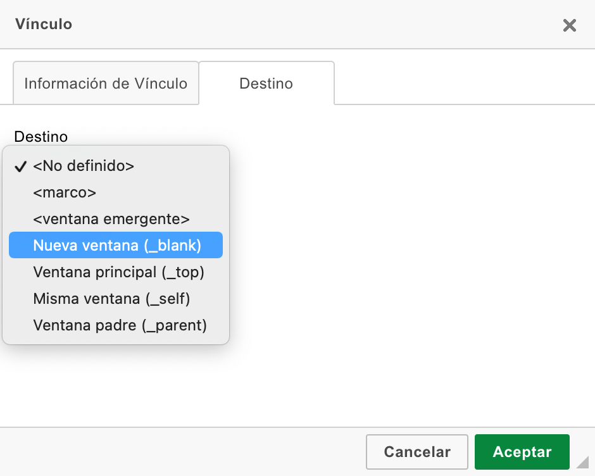
Task: Pick Misma ventana (_self) from the list
Action: coord(116,299)
